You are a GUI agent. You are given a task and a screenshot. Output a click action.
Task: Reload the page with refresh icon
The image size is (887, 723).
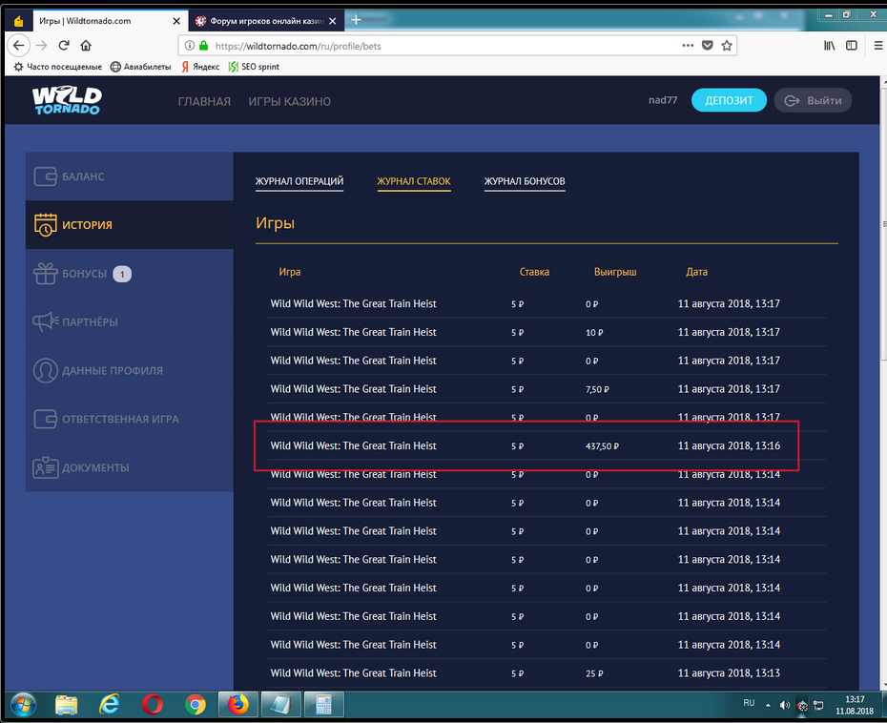(64, 45)
